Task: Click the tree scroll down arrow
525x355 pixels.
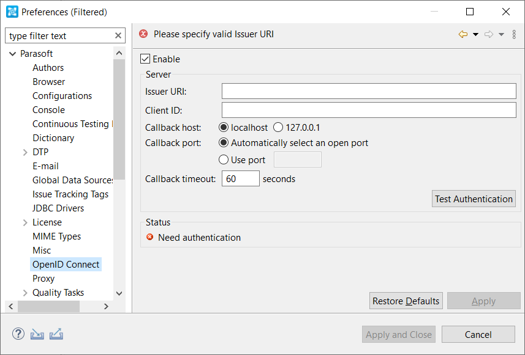Action: point(119,293)
